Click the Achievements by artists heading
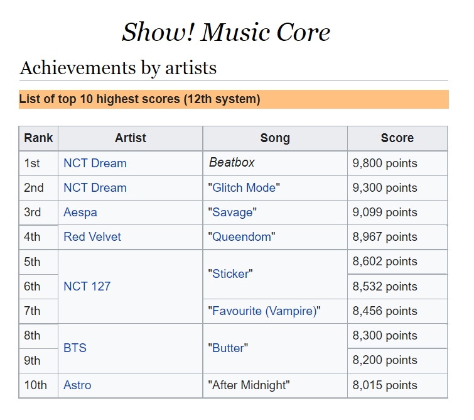The width and height of the screenshot is (474, 420). pyautogui.click(x=118, y=68)
